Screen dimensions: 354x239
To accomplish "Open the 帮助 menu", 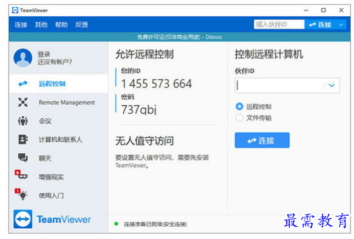I will point(61,25).
